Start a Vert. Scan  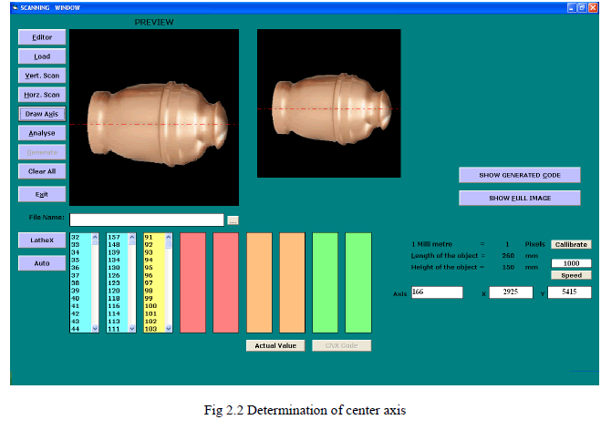(42, 76)
